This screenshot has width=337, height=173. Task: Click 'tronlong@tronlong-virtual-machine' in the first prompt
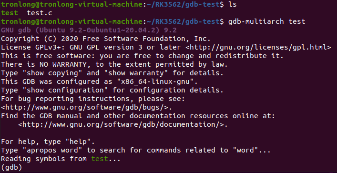pos(72,4)
